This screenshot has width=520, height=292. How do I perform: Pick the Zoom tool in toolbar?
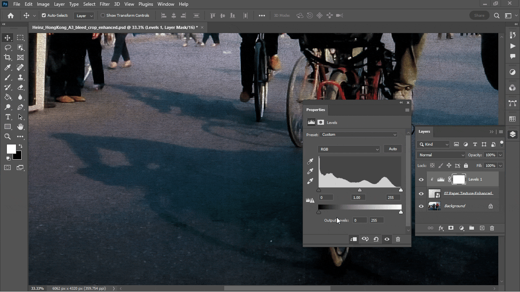(8, 136)
